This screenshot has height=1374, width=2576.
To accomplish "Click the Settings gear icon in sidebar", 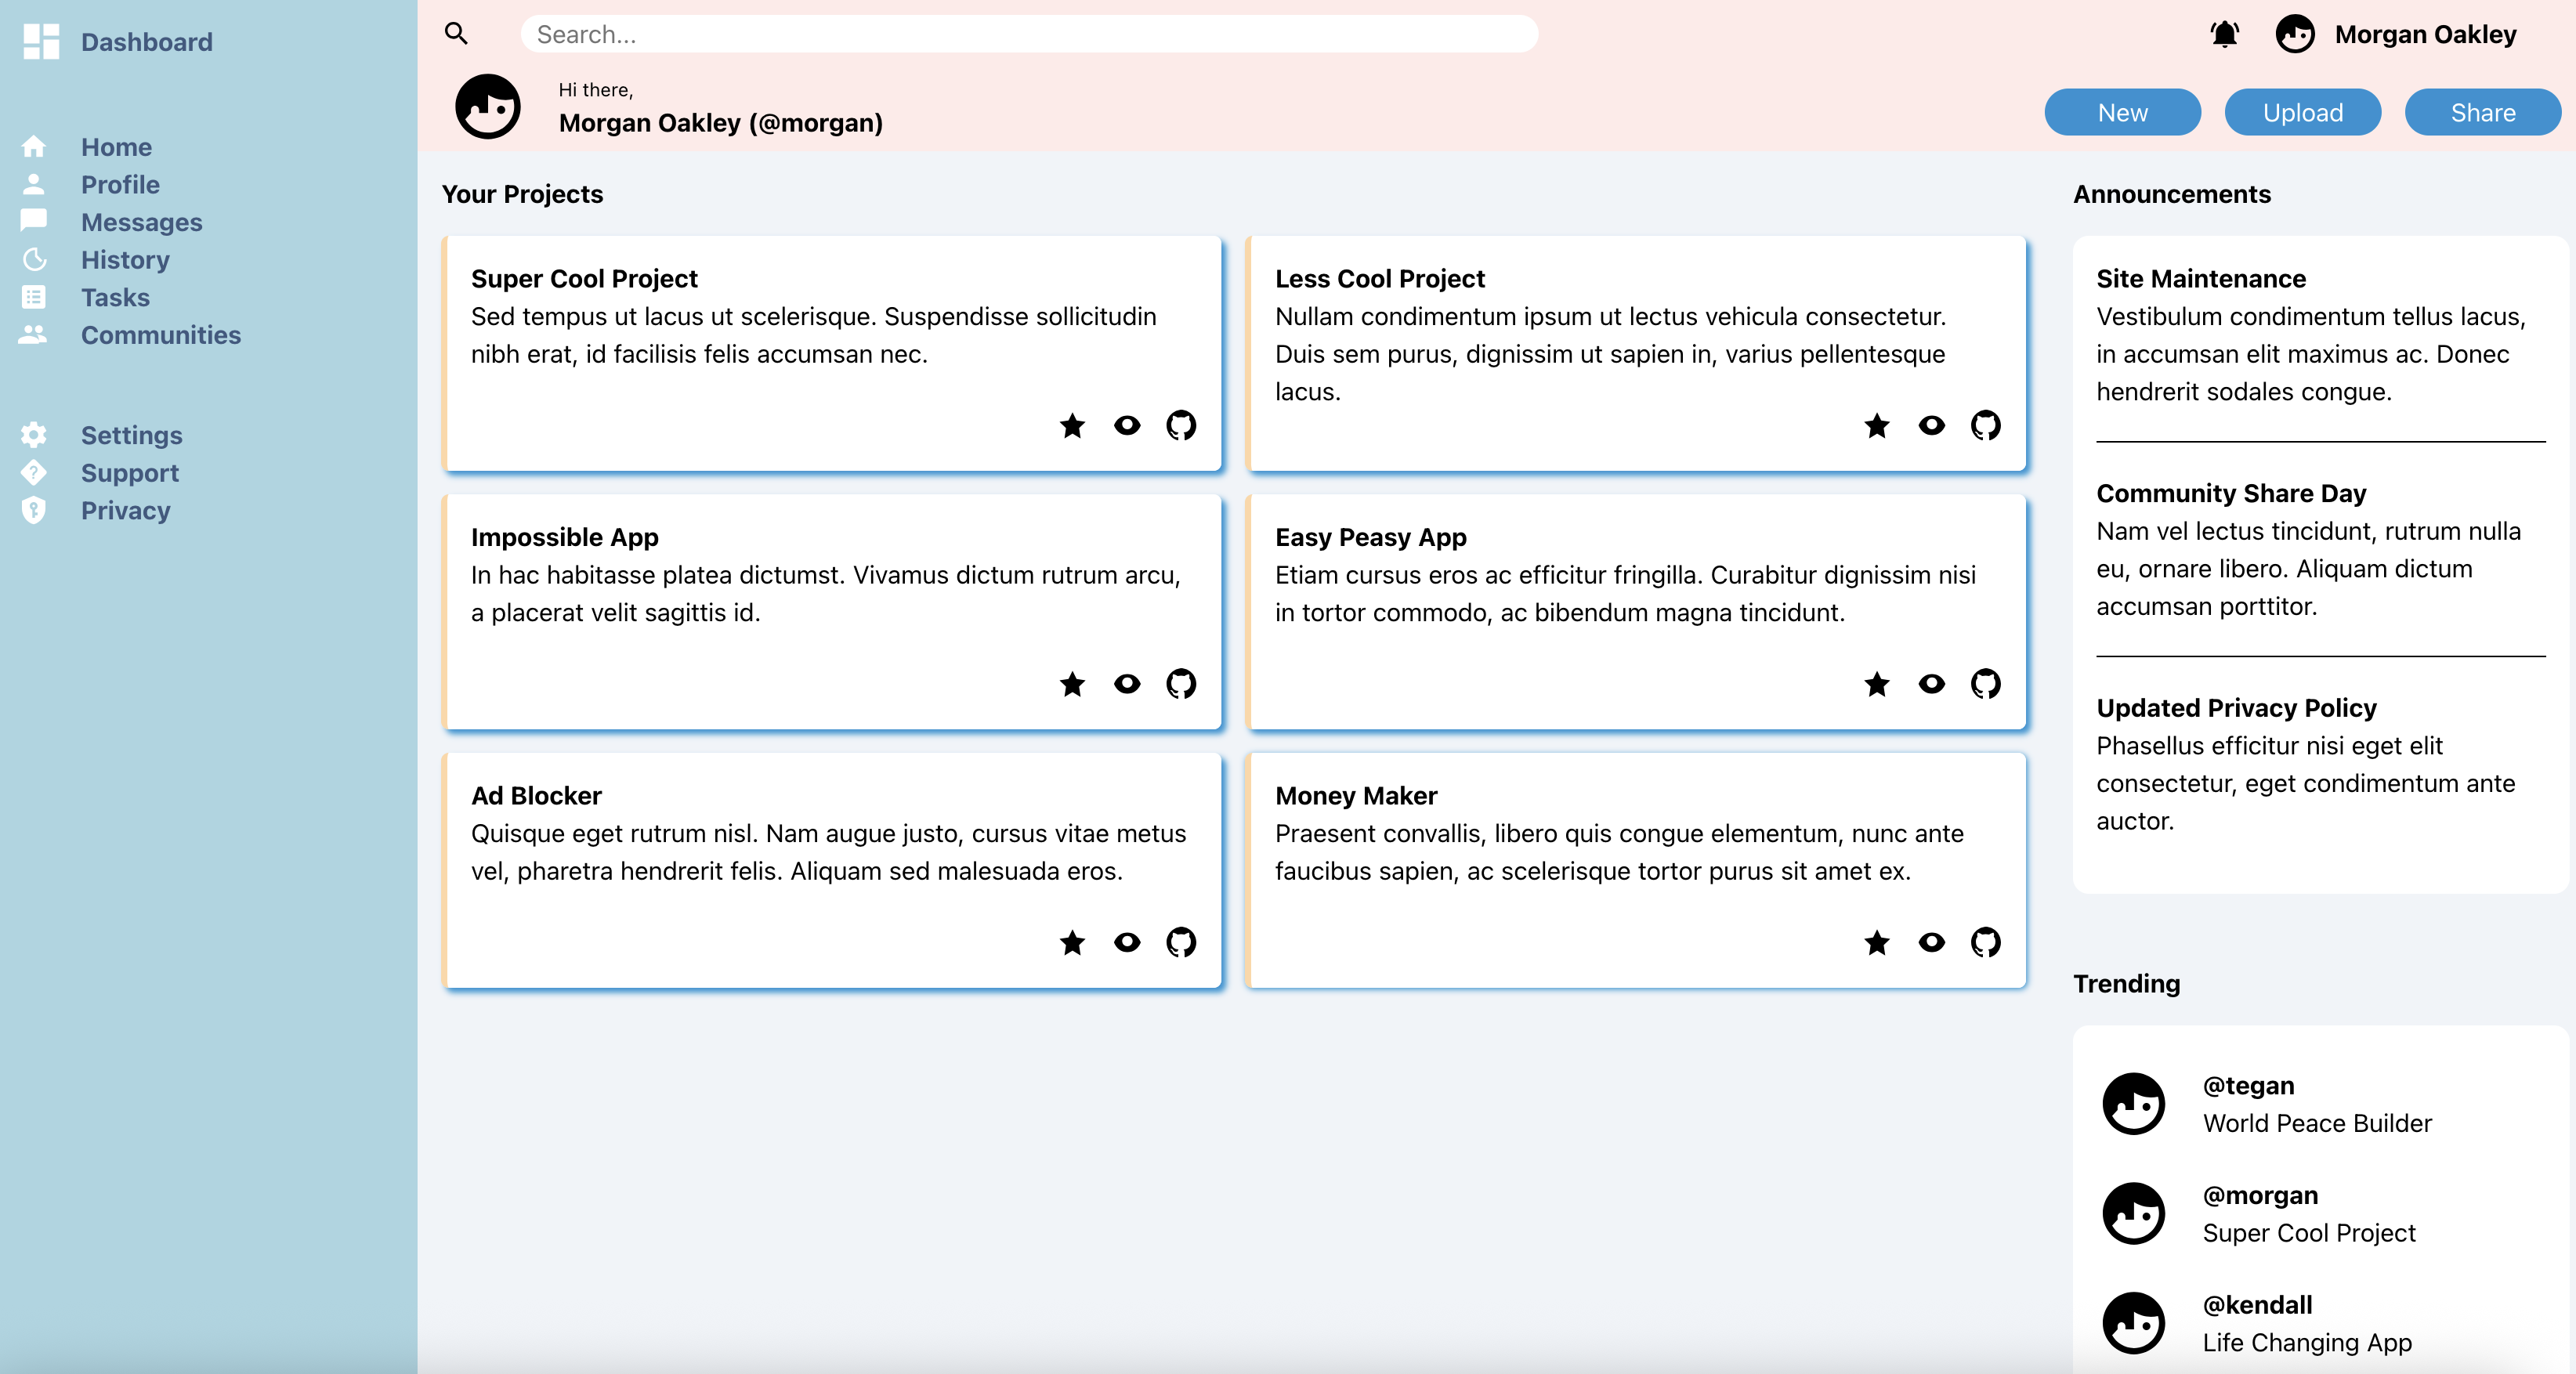I will pyautogui.click(x=34, y=435).
